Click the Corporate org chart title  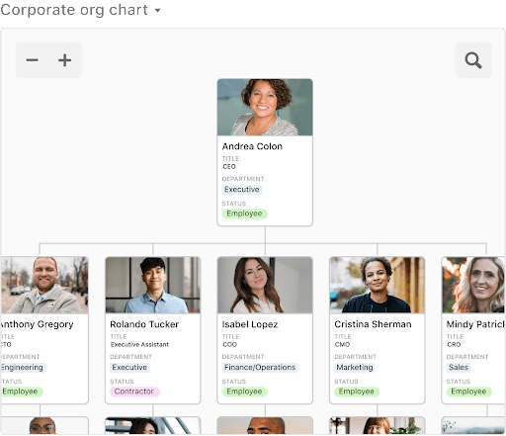point(74,10)
